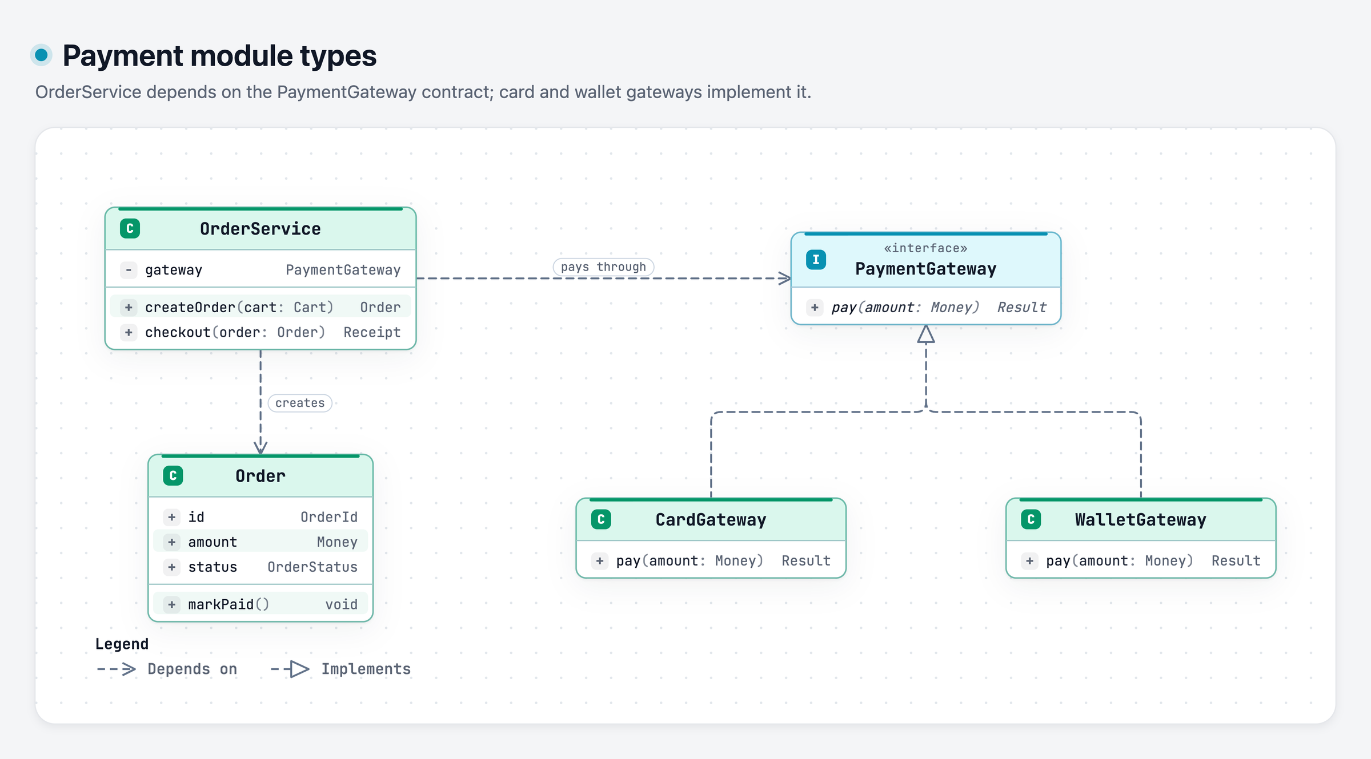Select the OrderService class title
This screenshot has width=1371, height=759.
[x=260, y=229]
